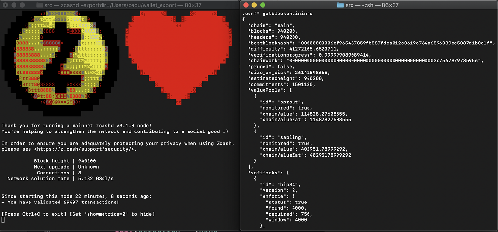This screenshot has width=498, height=232.
Task: Click the '"id": "bip34"' line
Action: pyautogui.click(x=280, y=184)
